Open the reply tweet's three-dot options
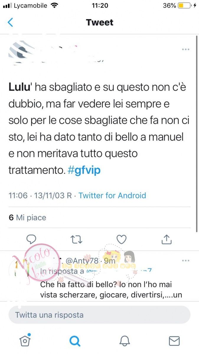 185,261
